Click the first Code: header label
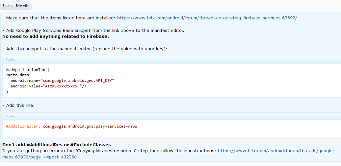 (11, 59)
